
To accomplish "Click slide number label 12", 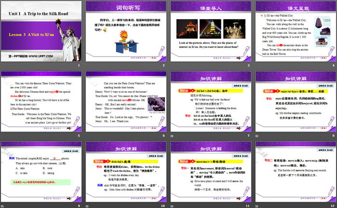I will pos(333,206).
